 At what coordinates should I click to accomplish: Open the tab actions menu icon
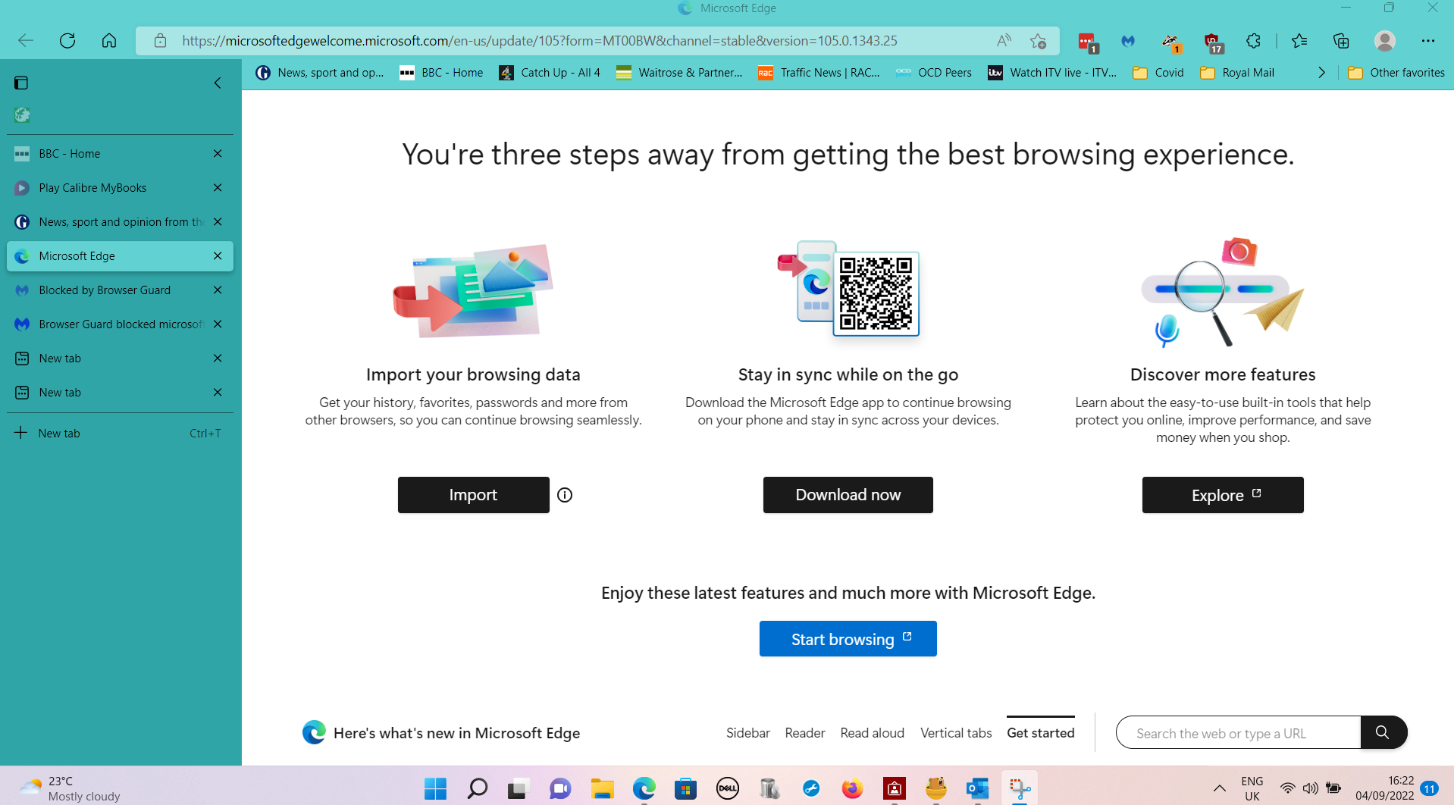point(21,83)
